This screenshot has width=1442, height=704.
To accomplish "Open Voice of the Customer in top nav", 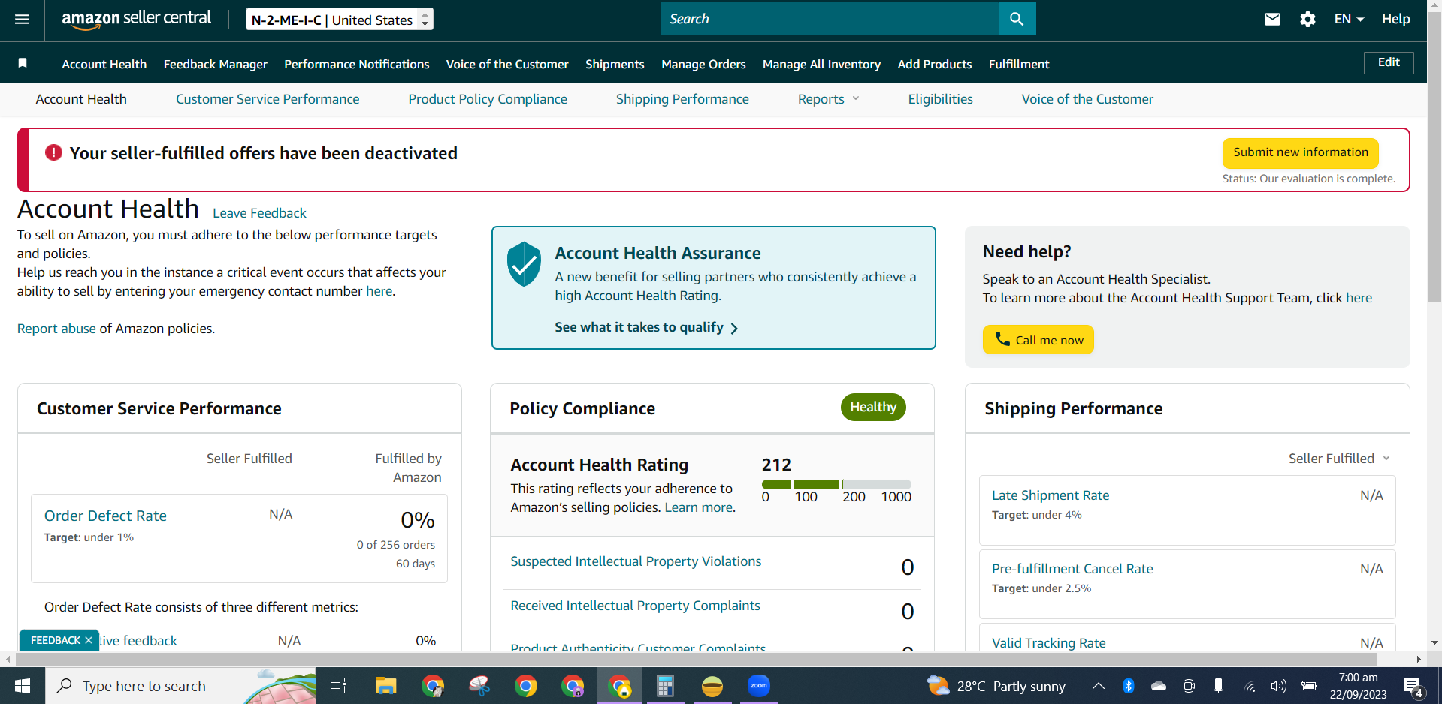I will click(x=507, y=64).
